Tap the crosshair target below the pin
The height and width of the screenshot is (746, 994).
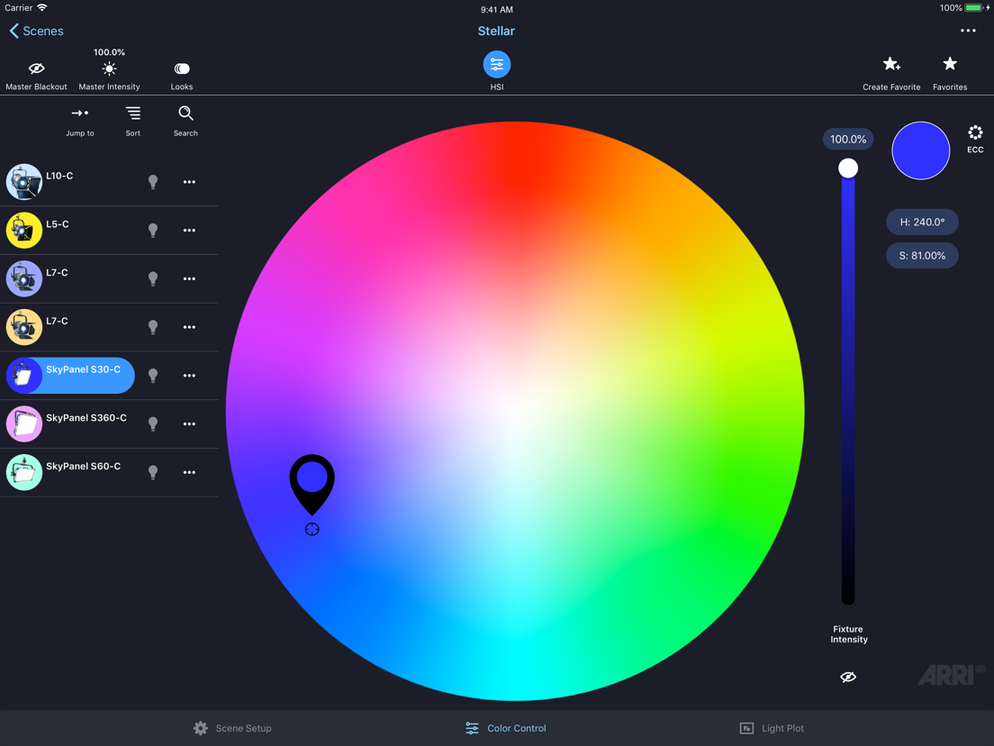(312, 529)
